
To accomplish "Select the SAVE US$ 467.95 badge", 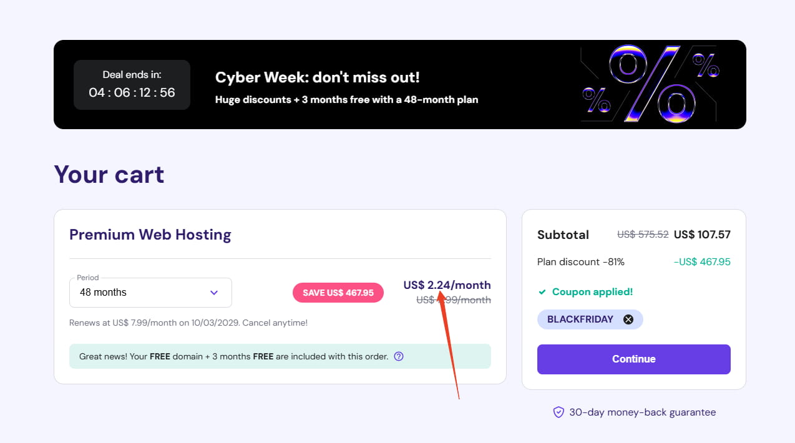I will [x=338, y=292].
